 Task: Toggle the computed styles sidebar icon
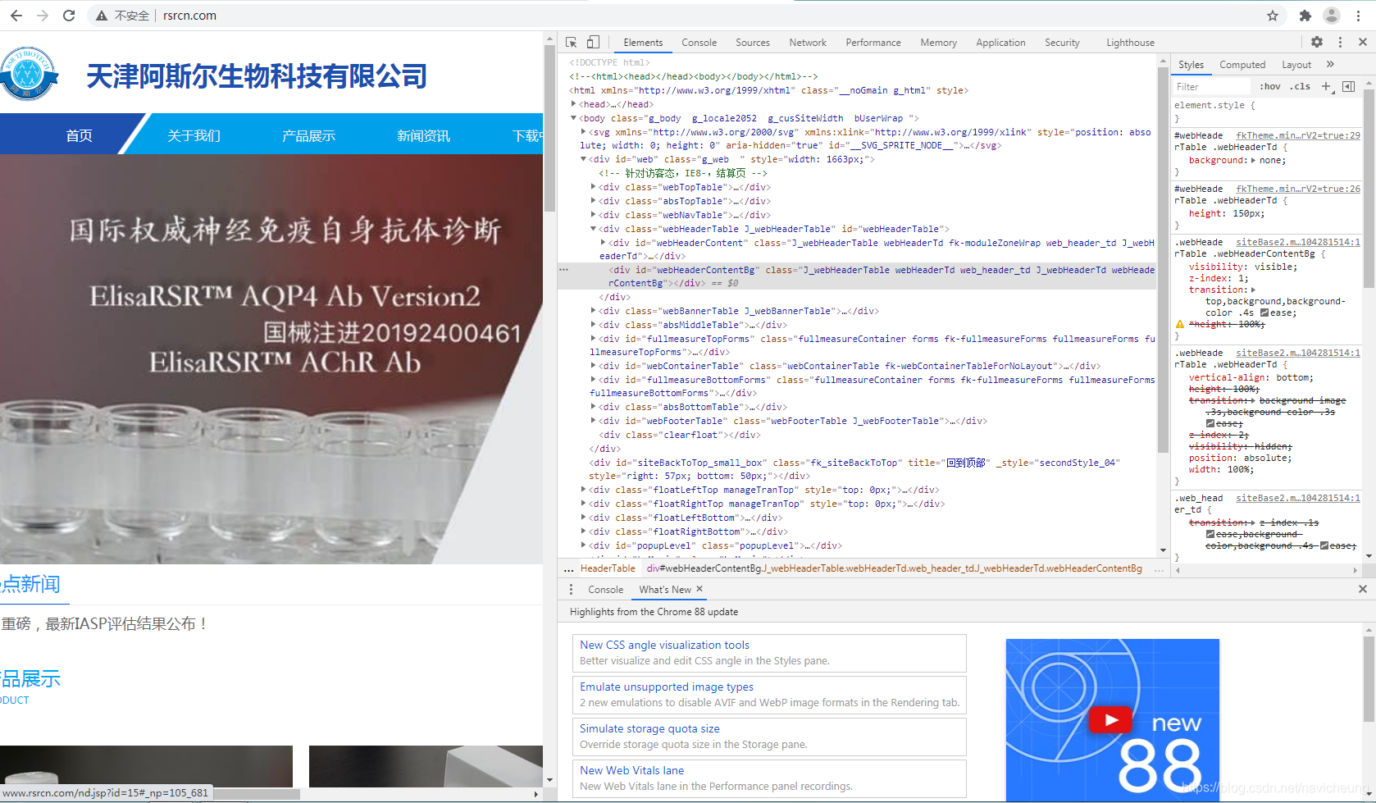[x=1348, y=86]
